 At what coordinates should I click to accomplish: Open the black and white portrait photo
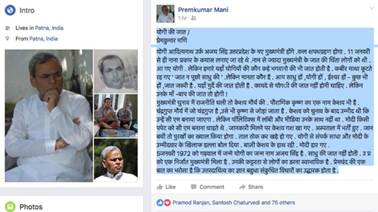pyautogui.click(x=116, y=71)
